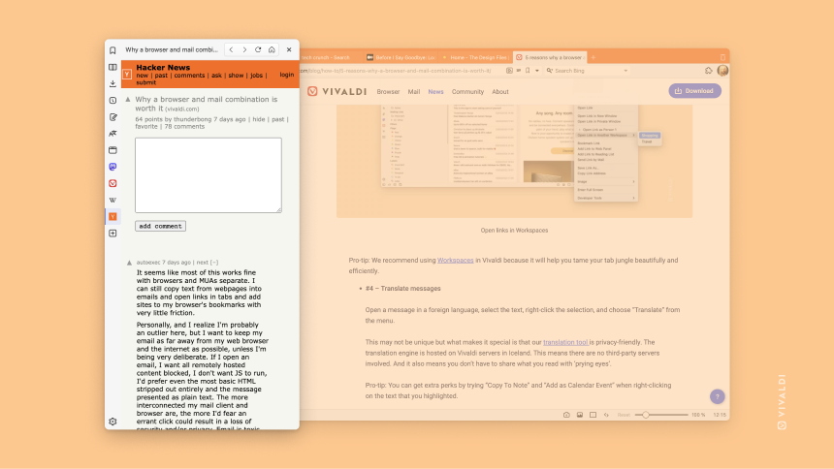The height and width of the screenshot is (469, 834).
Task: Upvote autoexec's comment
Action: (x=129, y=263)
